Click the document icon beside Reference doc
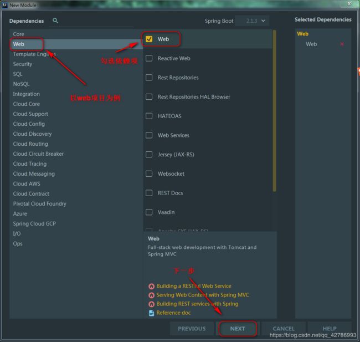The width and height of the screenshot is (360, 342). [x=151, y=313]
